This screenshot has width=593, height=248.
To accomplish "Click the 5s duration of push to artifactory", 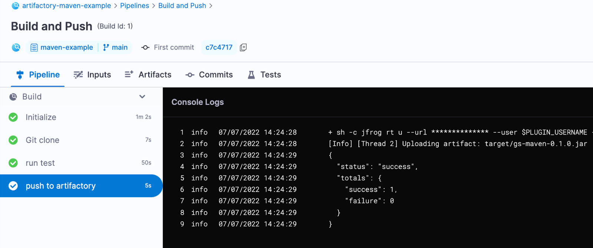I will pyautogui.click(x=148, y=185).
